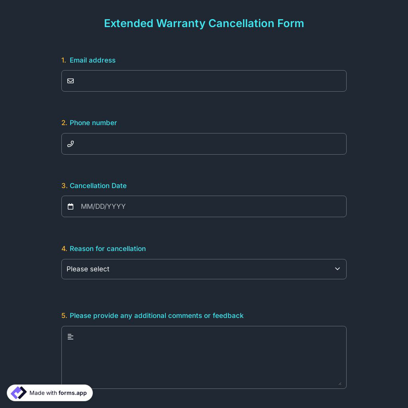Click the chevron on the reason dropdown
Screen dimensions: 408x408
337,269
